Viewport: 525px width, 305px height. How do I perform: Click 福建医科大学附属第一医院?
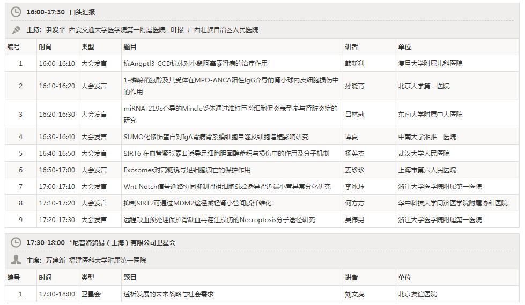click(107, 260)
